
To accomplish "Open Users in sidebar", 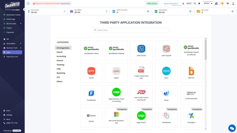I will coord(7,111).
